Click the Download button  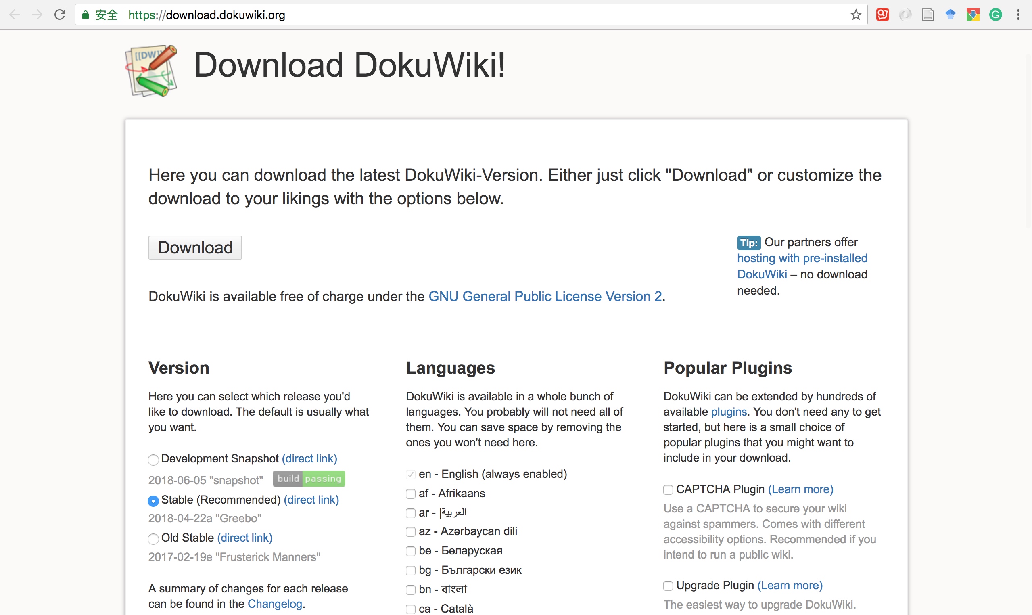[x=195, y=247]
